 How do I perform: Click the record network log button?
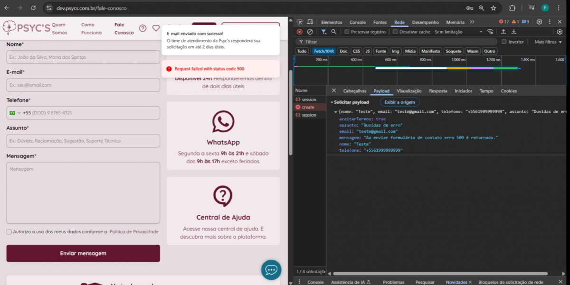click(x=299, y=32)
